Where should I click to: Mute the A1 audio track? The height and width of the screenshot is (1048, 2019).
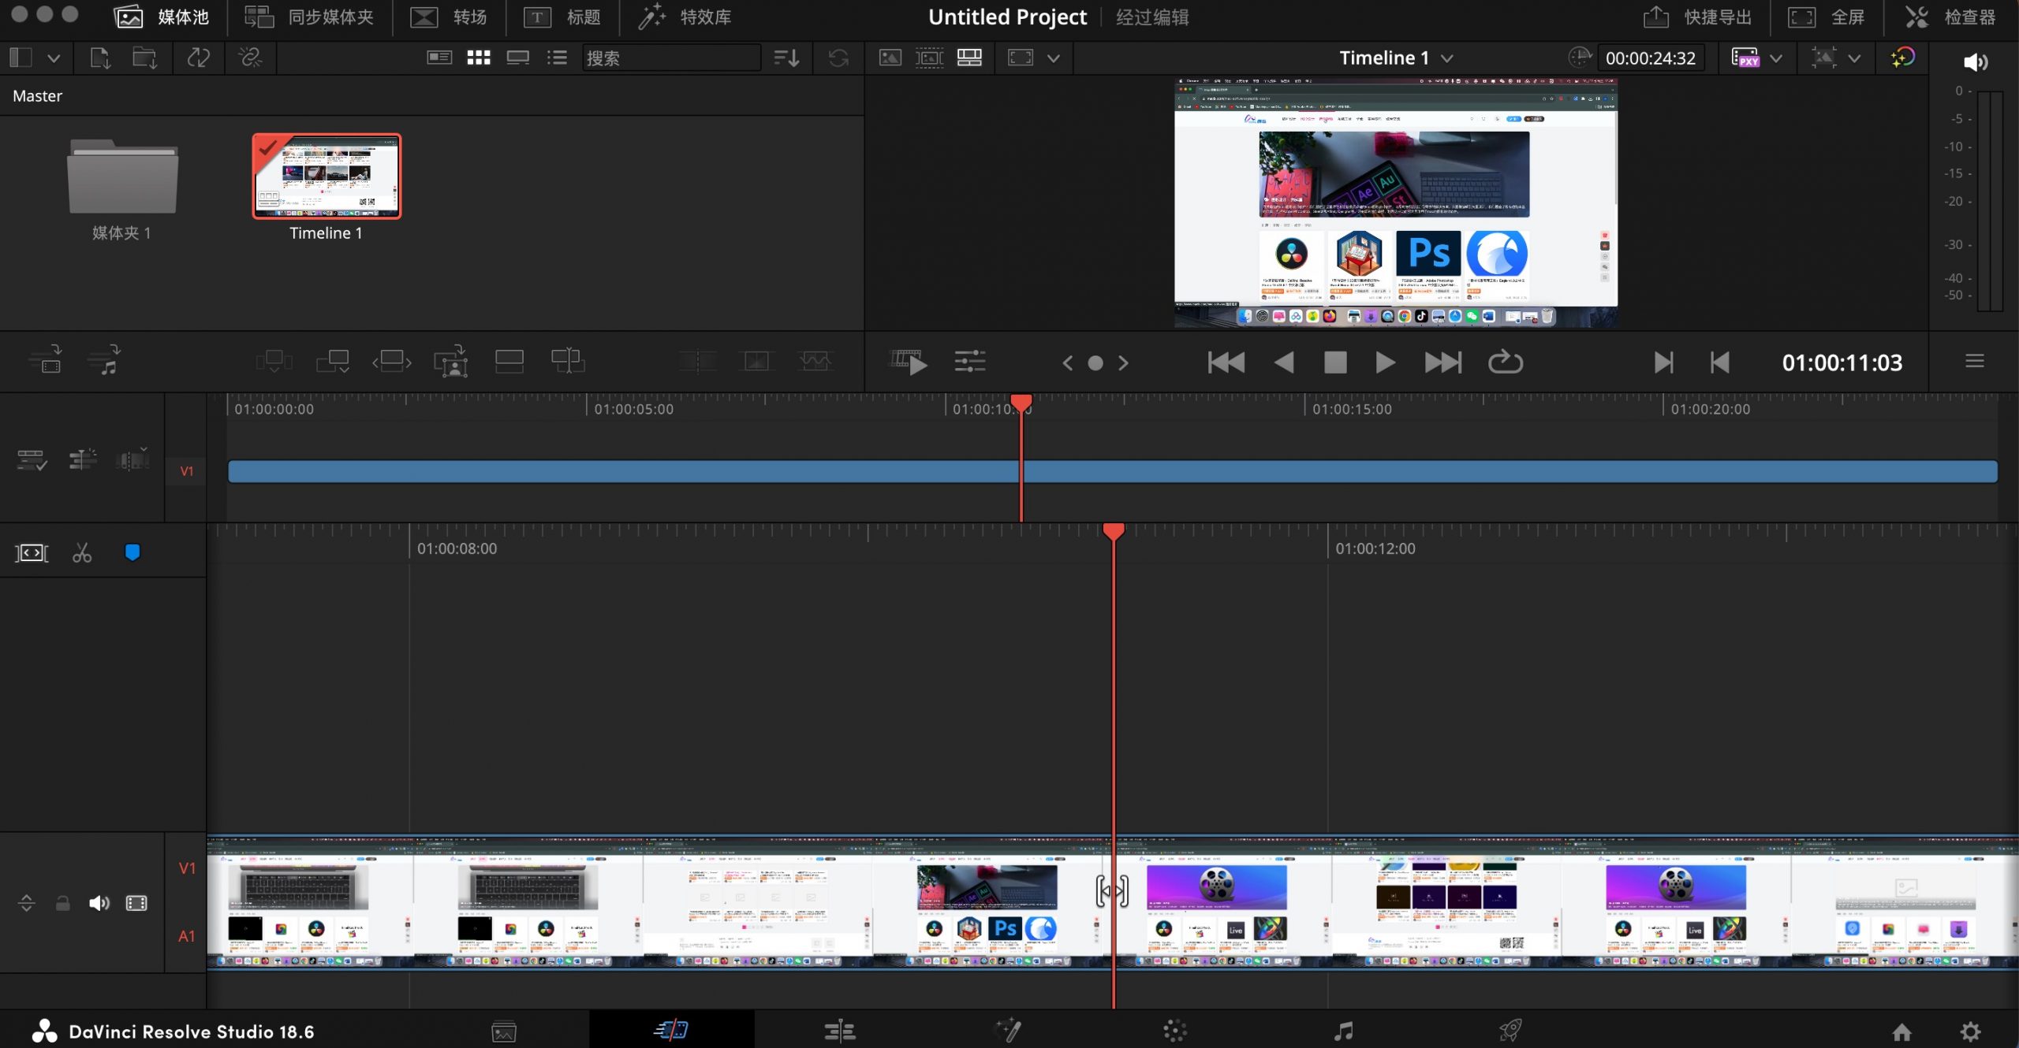[x=99, y=903]
